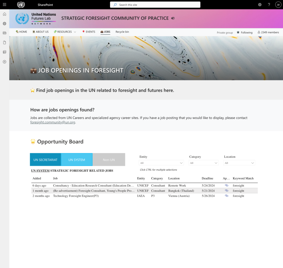Open the home icon in left rail

(x=4, y=14)
